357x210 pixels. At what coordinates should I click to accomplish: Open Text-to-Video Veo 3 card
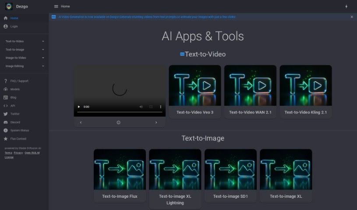point(195,91)
